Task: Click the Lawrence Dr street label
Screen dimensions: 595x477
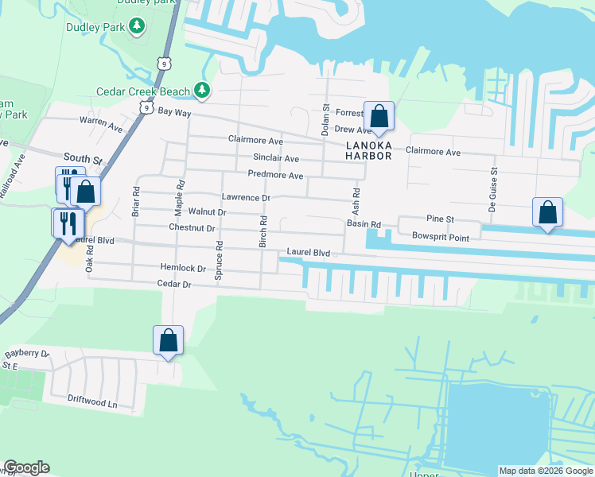Action: pyautogui.click(x=246, y=197)
